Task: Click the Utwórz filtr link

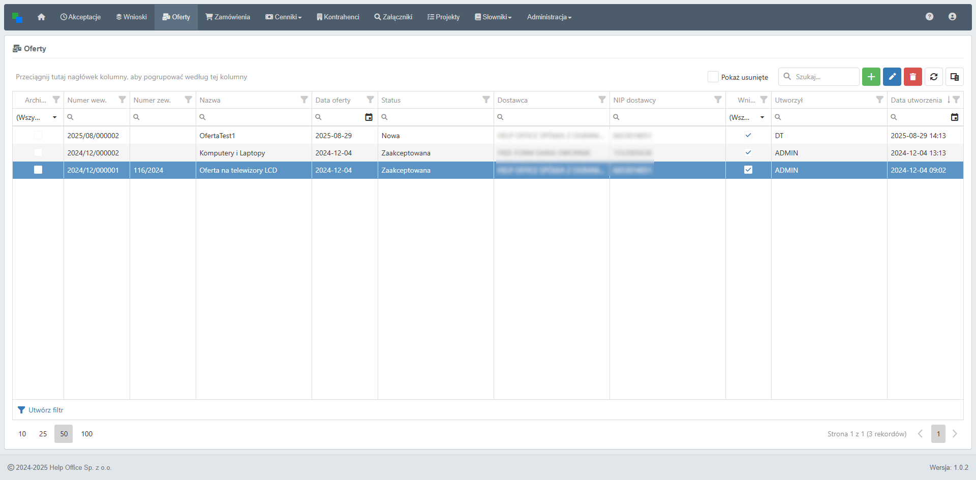Action: [45, 410]
